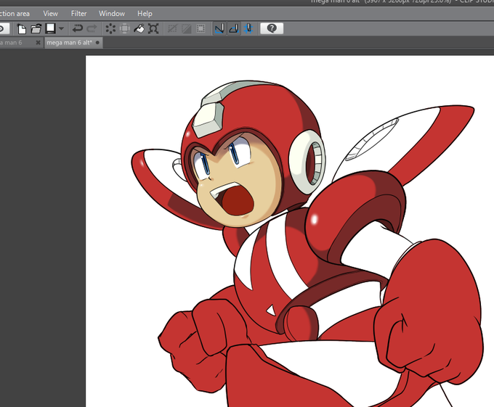The image size is (494, 407).
Task: Toggle snap to special ruler
Action: tap(234, 29)
